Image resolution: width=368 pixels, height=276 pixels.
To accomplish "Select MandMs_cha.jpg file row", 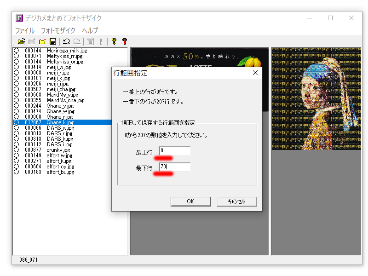I will (62, 100).
